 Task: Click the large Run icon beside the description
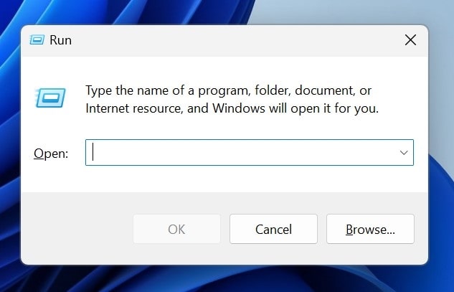coord(50,98)
